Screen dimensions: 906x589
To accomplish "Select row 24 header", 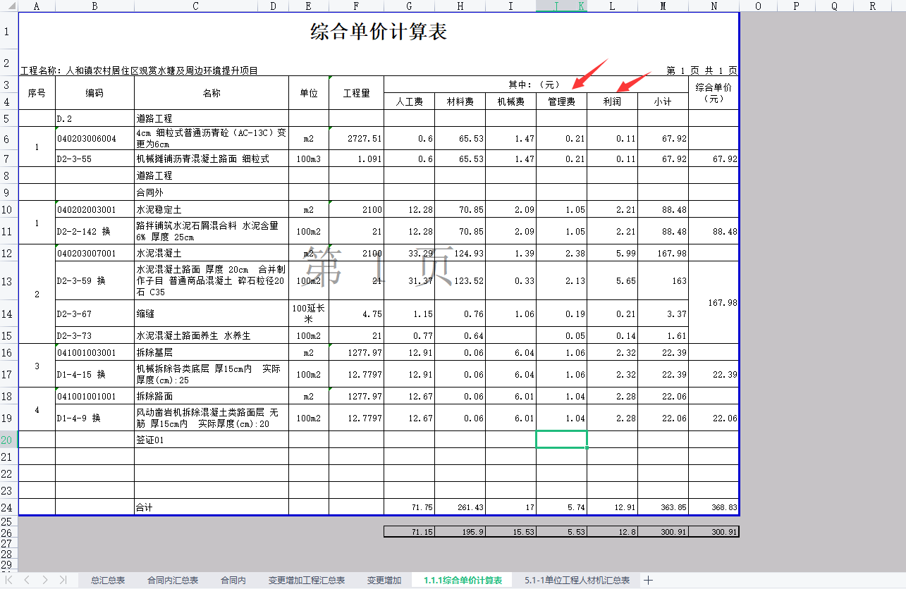I will point(8,507).
